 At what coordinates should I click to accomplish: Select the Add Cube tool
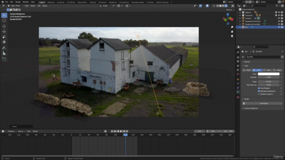pos(4,59)
